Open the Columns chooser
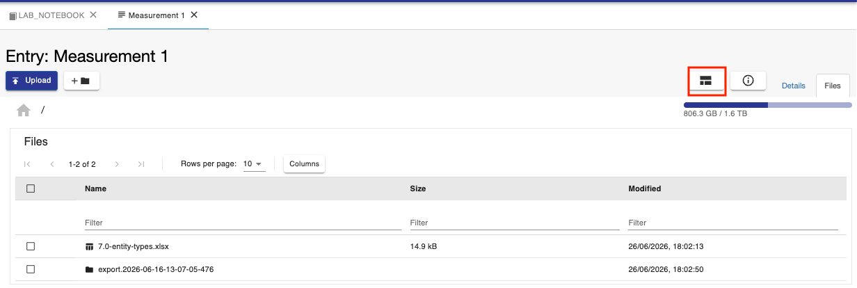857x288 pixels. coord(304,164)
